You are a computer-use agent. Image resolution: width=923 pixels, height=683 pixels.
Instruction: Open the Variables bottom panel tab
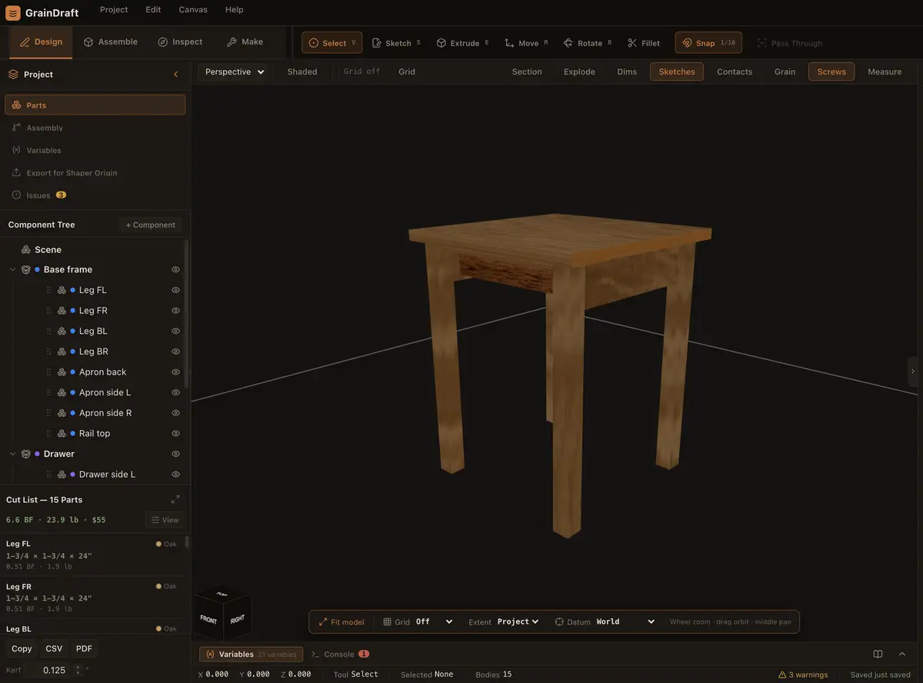tap(251, 654)
